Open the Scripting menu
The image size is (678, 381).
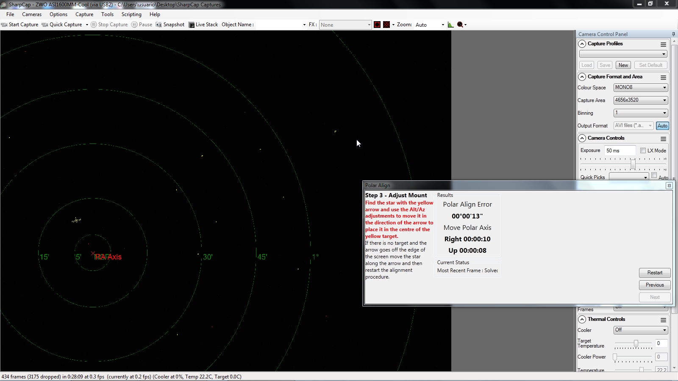[131, 14]
